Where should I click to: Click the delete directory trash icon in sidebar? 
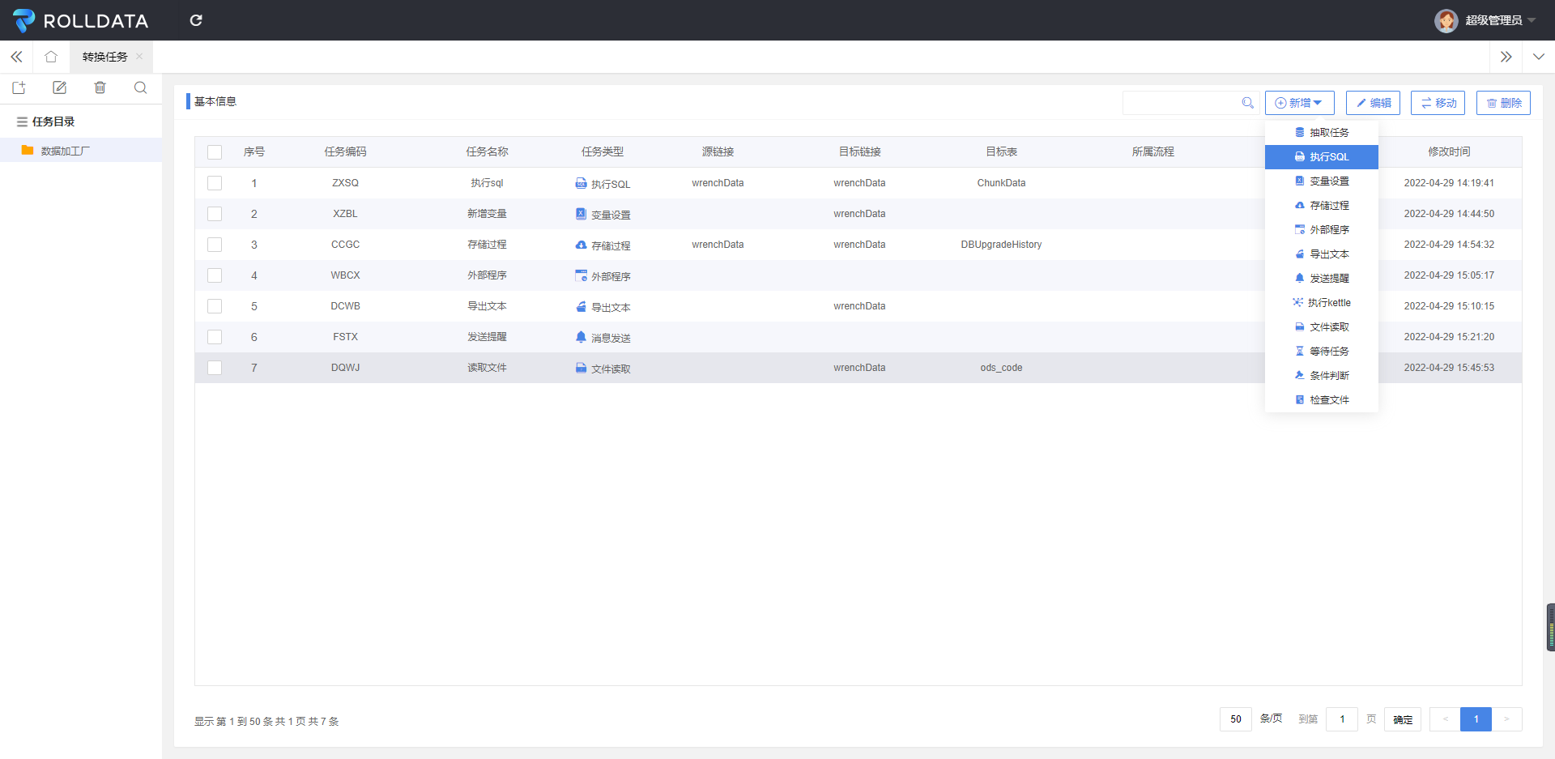[x=100, y=87]
